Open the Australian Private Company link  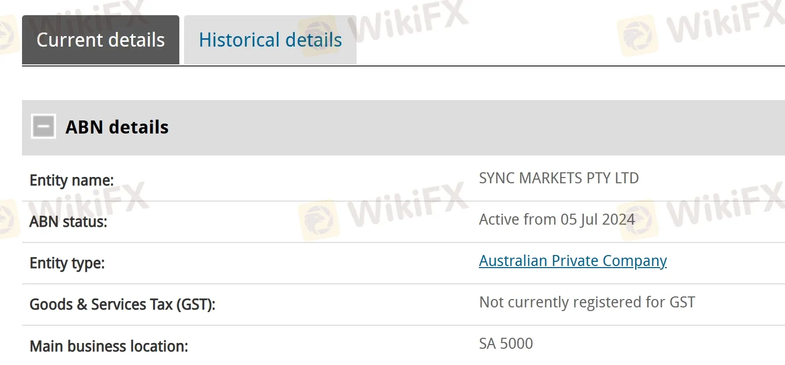[573, 261]
